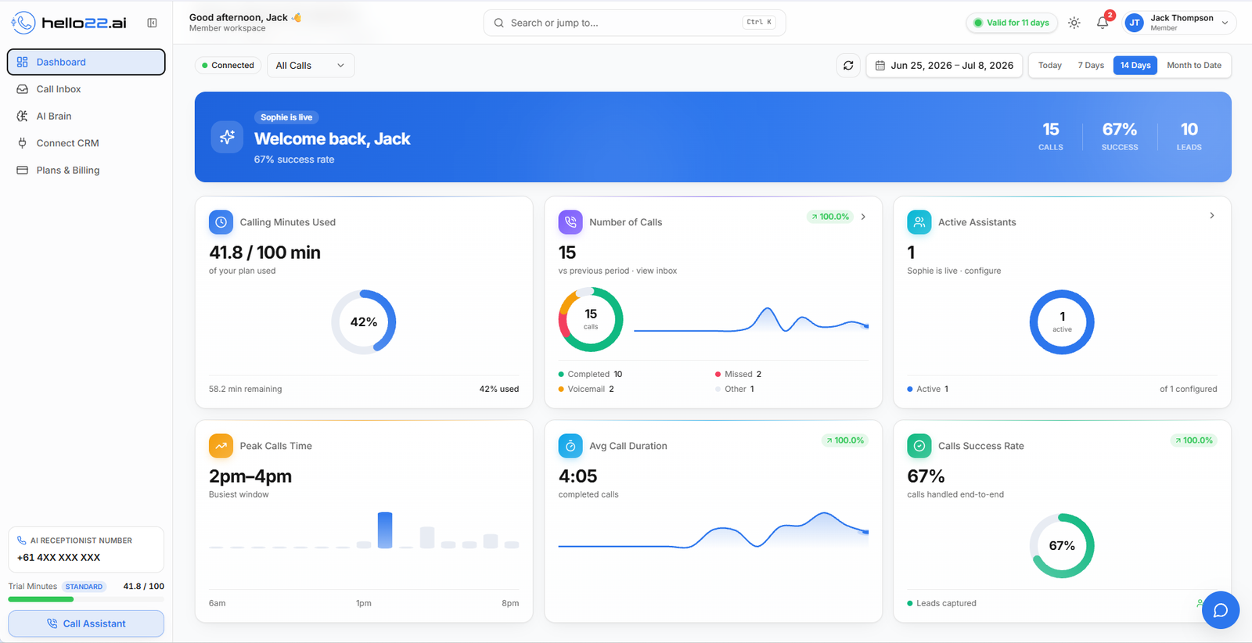Open notifications bell
Viewport: 1252px width, 643px height.
pos(1103,23)
